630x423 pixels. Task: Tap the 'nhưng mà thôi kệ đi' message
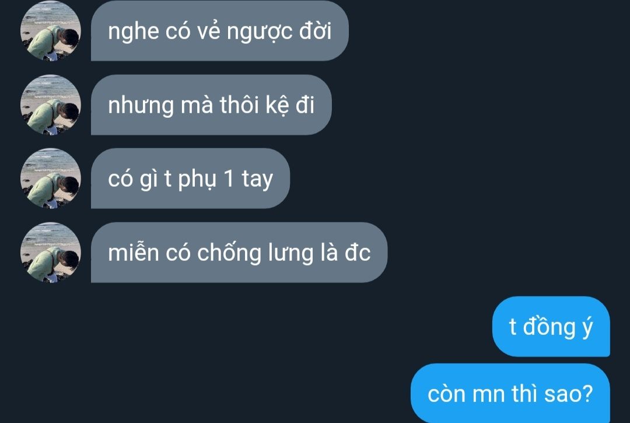(x=211, y=105)
